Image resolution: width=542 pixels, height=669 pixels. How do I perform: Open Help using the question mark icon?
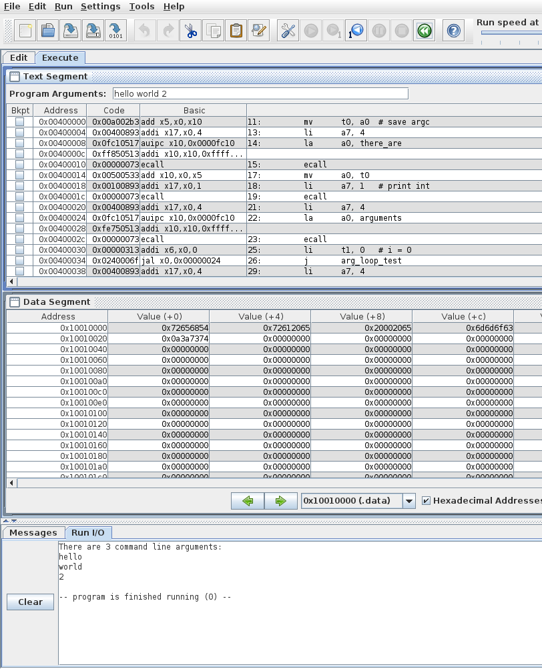[x=454, y=31]
